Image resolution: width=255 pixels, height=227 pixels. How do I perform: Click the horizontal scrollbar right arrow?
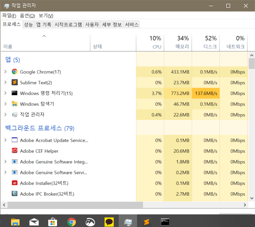245,205
